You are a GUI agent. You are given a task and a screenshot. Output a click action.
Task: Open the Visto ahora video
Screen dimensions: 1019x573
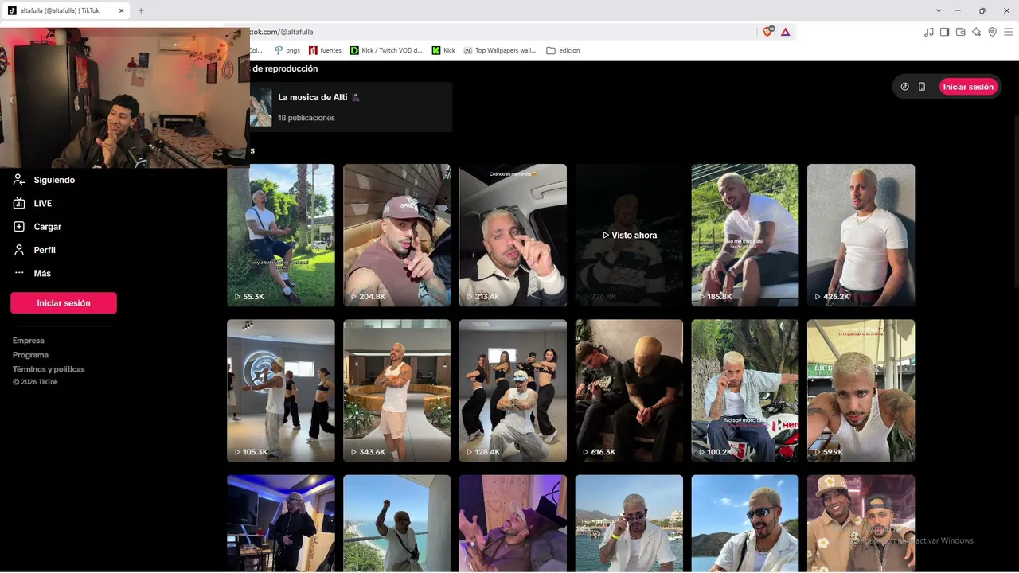click(629, 235)
